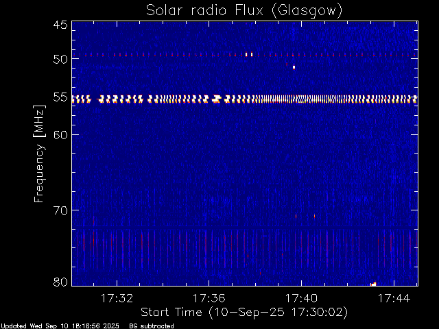Click the 80 frequency tick label
Viewport: 439px width, 329px height.
pyautogui.click(x=60, y=282)
